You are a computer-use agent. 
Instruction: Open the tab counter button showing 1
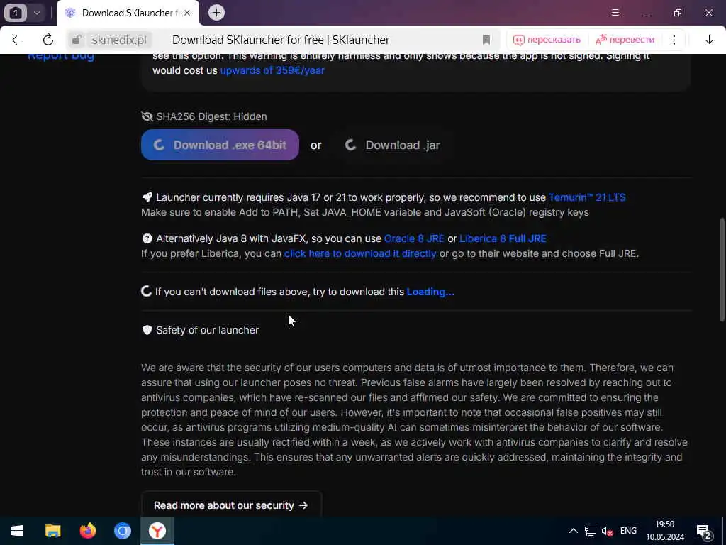click(16, 13)
